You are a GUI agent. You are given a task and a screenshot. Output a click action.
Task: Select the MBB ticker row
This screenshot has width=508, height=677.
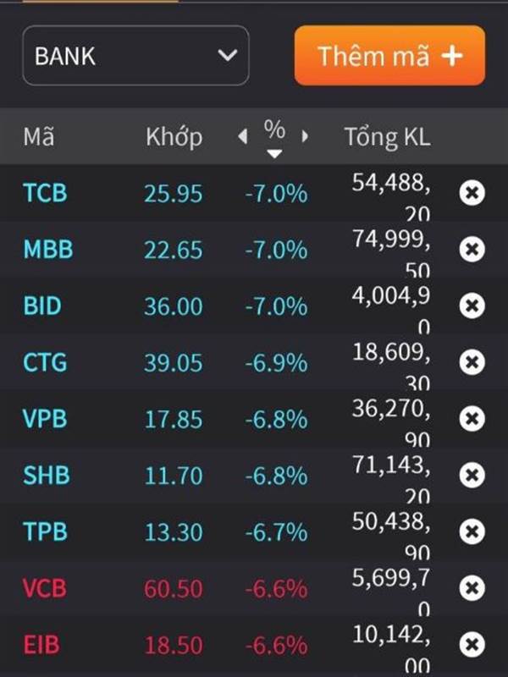coord(47,250)
